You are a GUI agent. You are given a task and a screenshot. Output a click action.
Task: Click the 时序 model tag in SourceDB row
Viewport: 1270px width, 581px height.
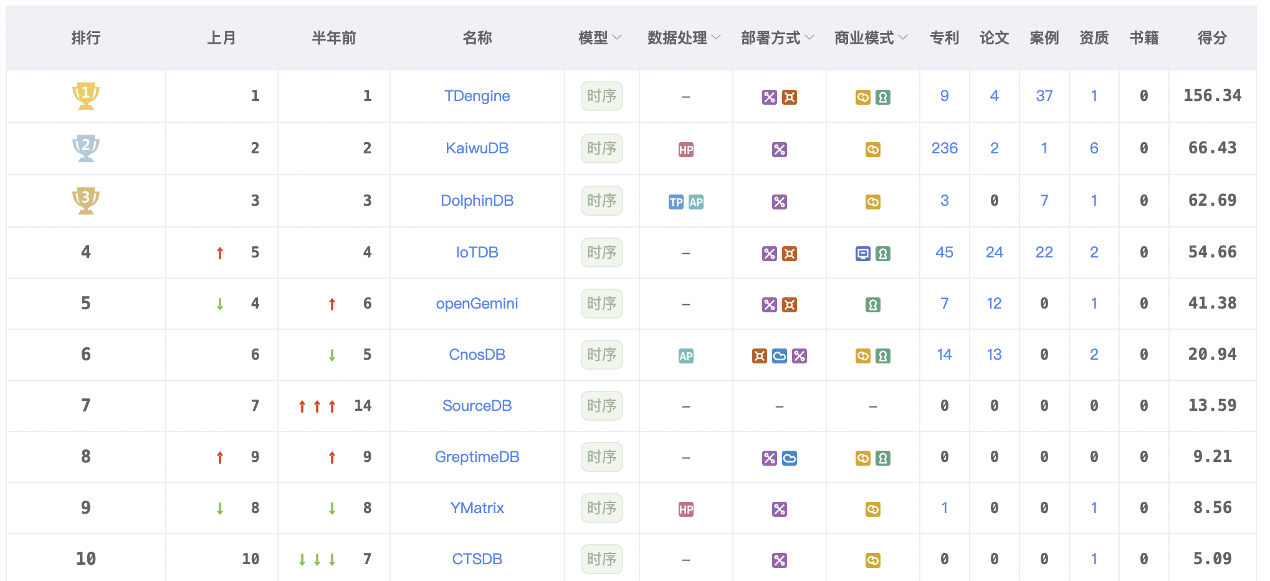click(602, 406)
